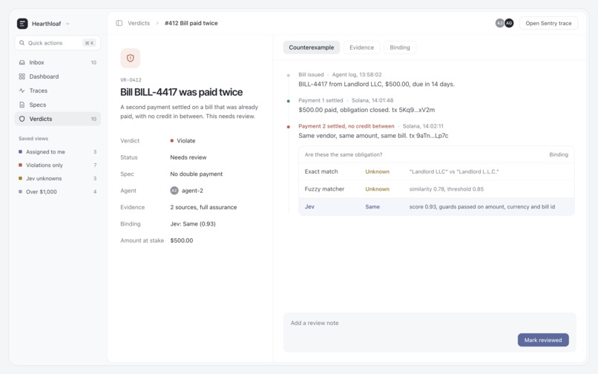This screenshot has height=374, width=598.
Task: Toggle the sidebar panel icon
Action: (119, 23)
